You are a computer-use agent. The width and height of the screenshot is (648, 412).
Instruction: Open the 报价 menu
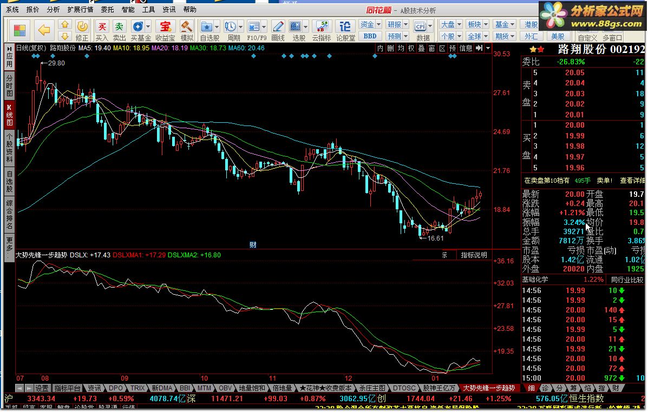click(32, 10)
